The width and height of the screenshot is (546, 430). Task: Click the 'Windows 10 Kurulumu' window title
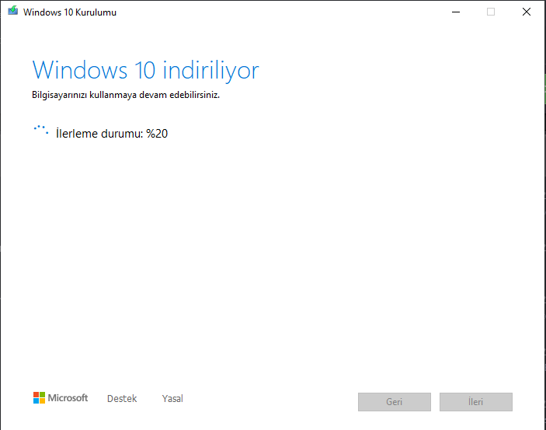[70, 12]
